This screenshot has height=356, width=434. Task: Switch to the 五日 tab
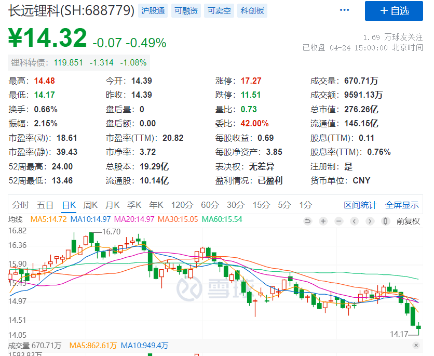[x=45, y=205]
